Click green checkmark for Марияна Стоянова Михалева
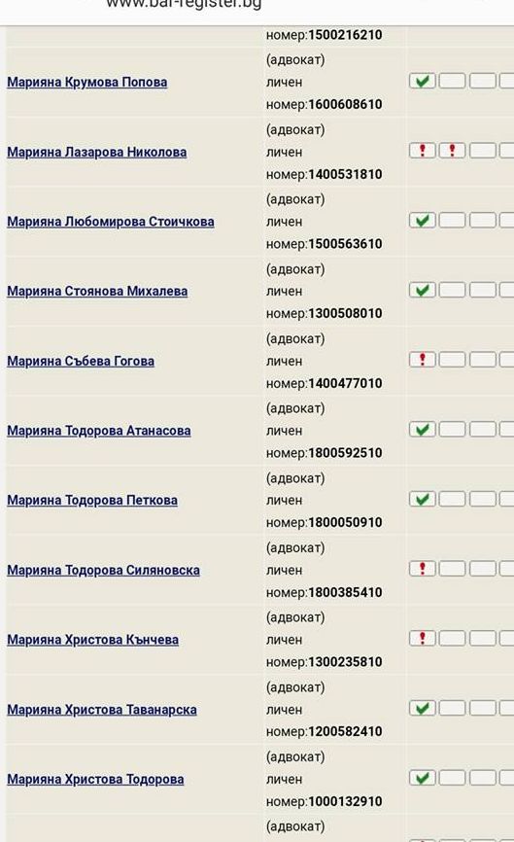Image resolution: width=514 pixels, height=842 pixels. coord(423,290)
